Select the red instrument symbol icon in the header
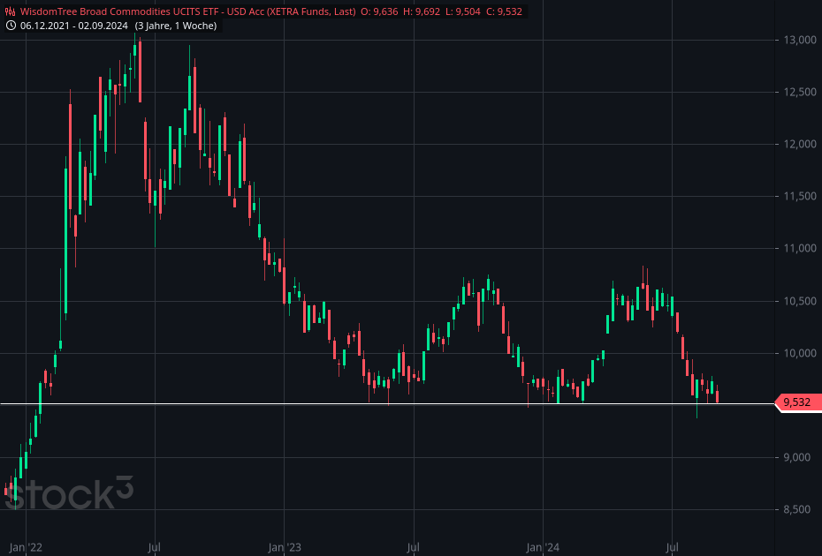 9,12
